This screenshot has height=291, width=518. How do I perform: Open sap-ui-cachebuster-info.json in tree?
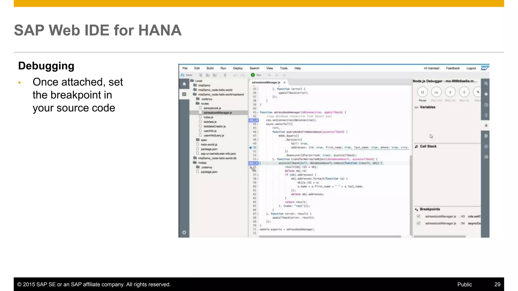[x=218, y=154]
